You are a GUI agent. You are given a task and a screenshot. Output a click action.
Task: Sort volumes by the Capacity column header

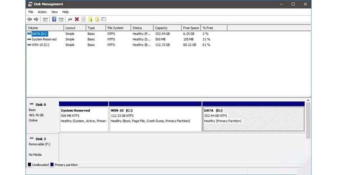(161, 28)
